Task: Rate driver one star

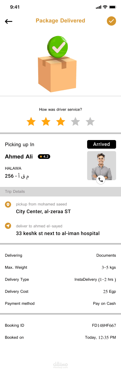Action: [31, 122]
